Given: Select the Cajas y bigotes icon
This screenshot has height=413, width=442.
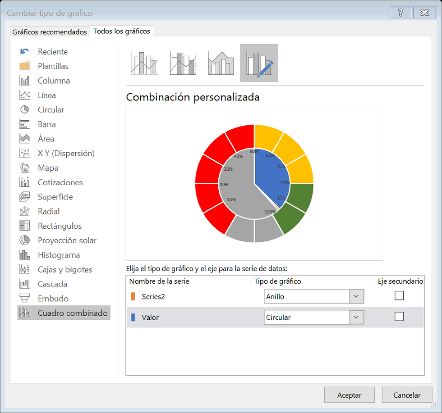Looking at the screenshot, I should pos(24,269).
